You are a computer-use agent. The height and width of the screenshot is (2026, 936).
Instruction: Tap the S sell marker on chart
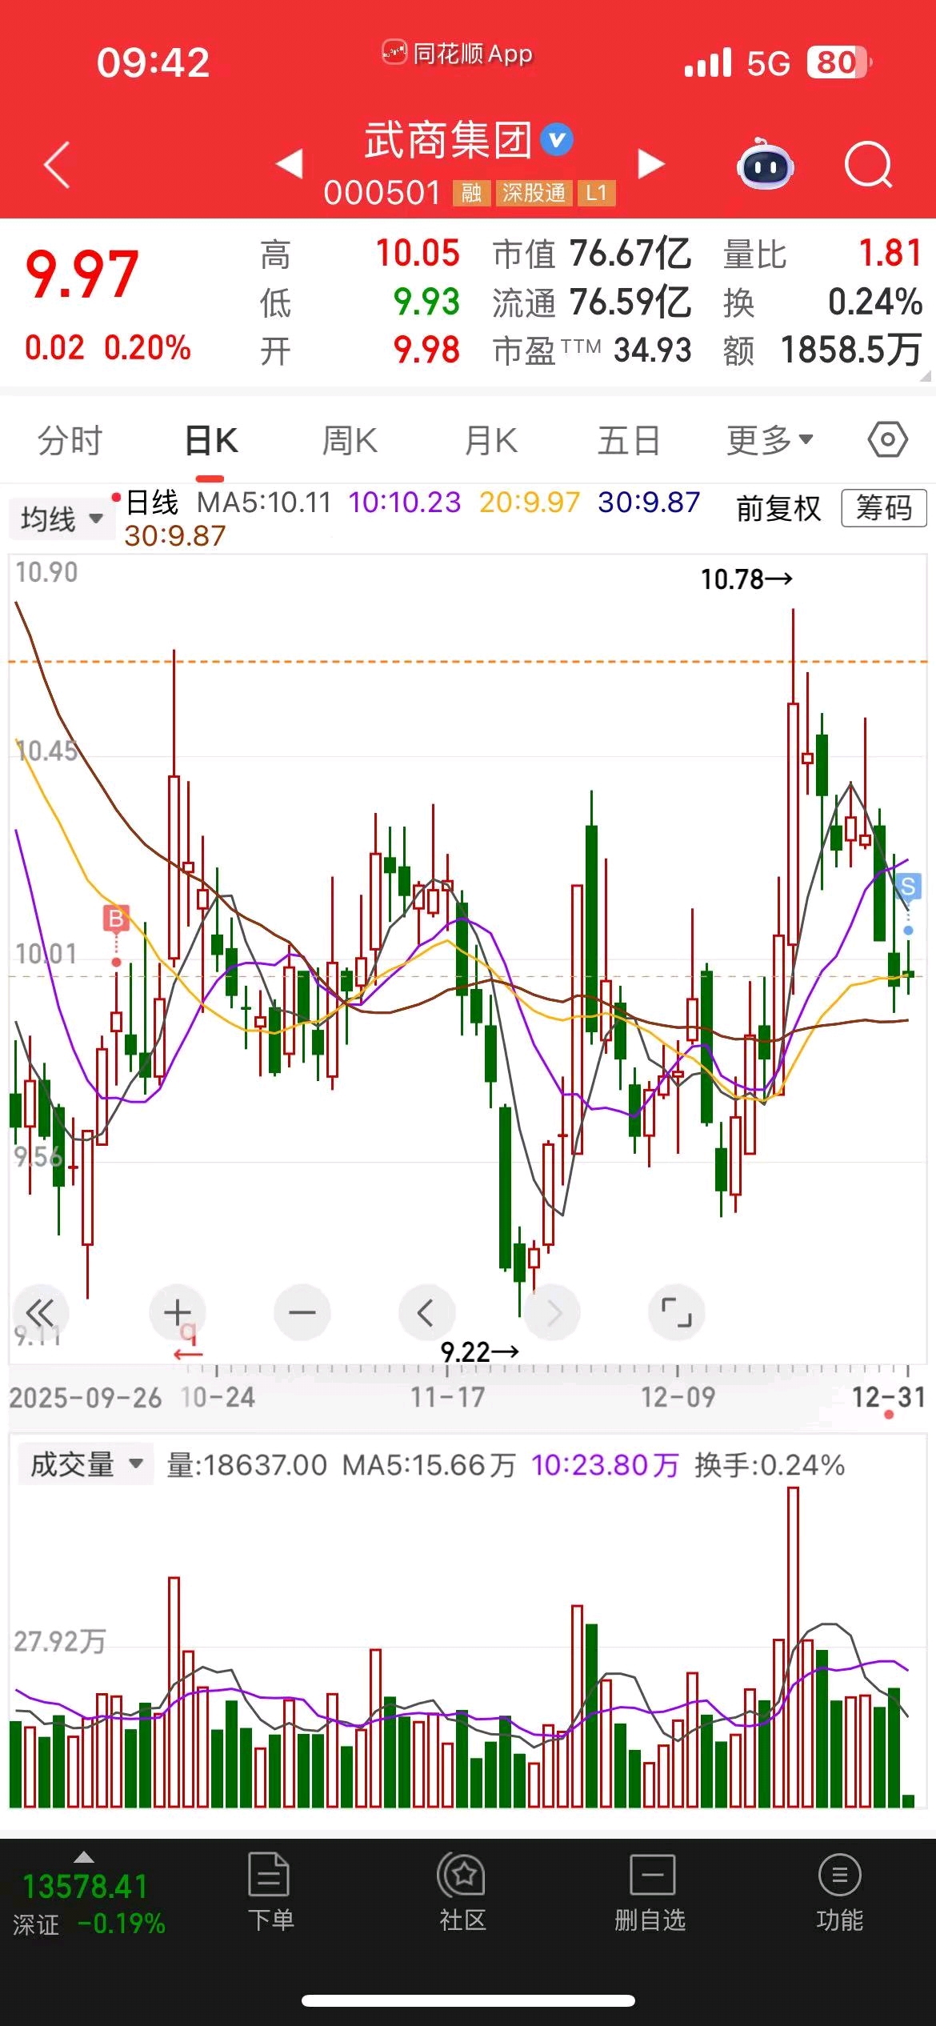tap(908, 887)
